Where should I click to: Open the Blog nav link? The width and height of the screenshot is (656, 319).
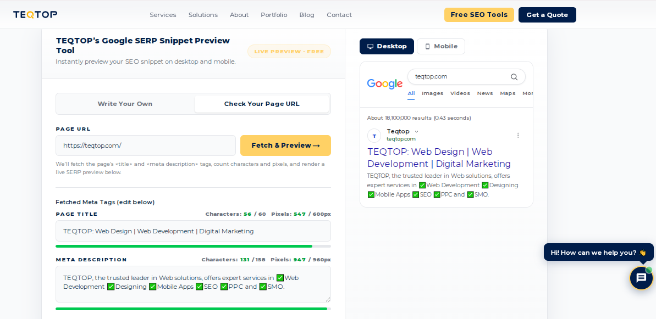click(x=307, y=15)
